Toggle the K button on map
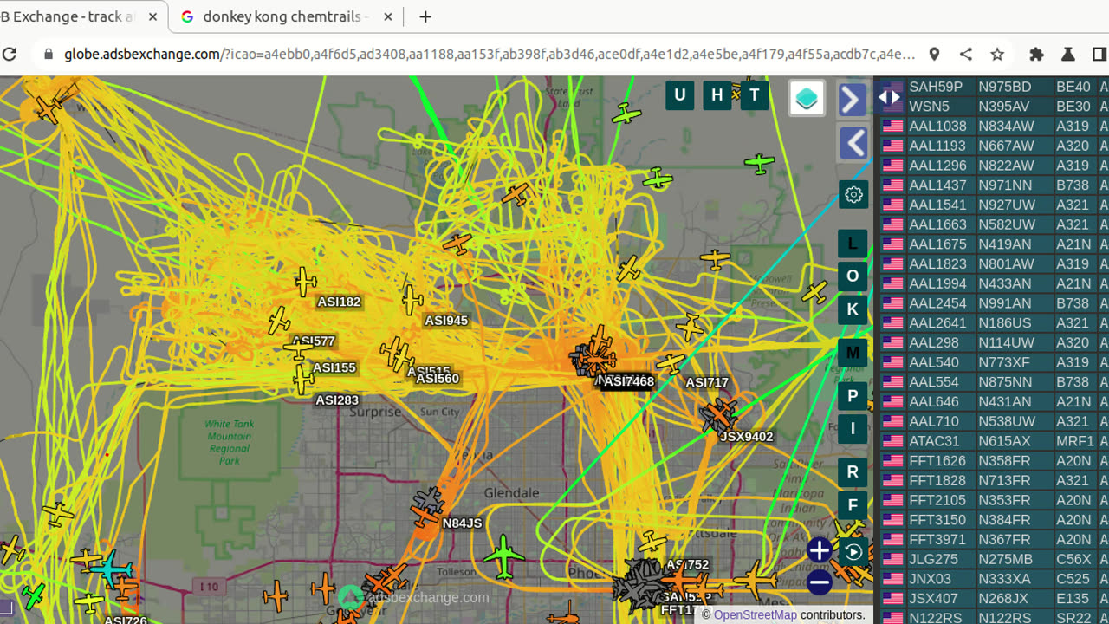The image size is (1109, 624). (x=853, y=309)
